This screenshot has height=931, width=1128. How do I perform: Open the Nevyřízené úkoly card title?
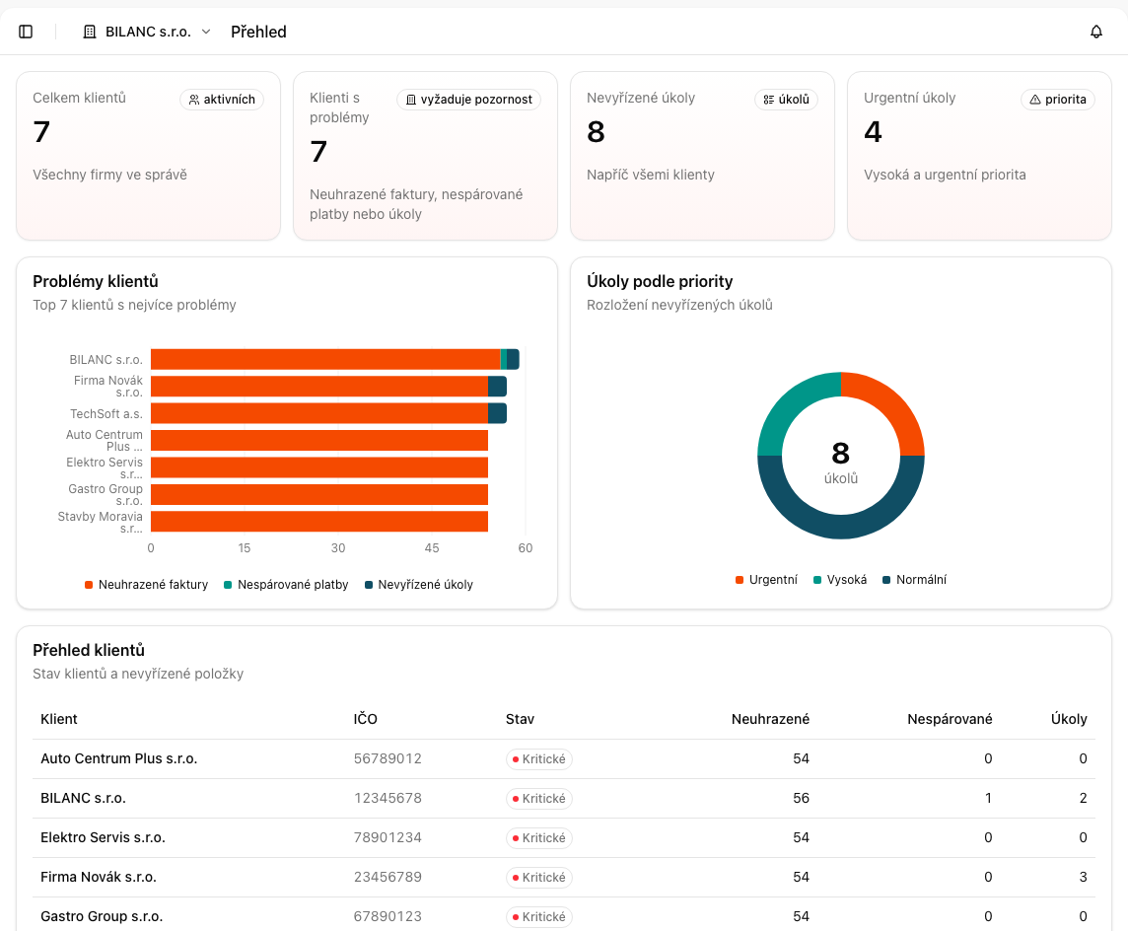(x=640, y=98)
